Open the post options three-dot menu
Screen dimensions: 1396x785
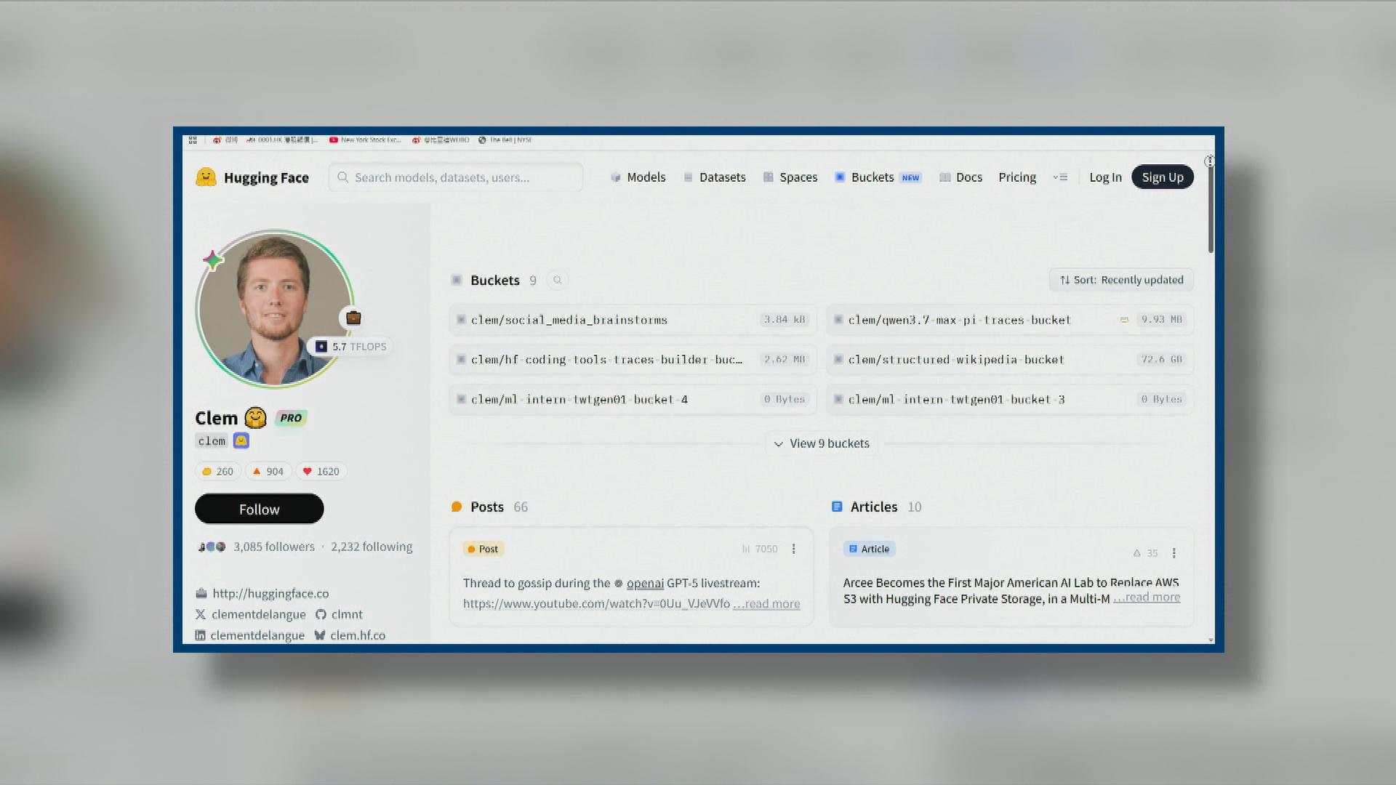[x=793, y=549]
